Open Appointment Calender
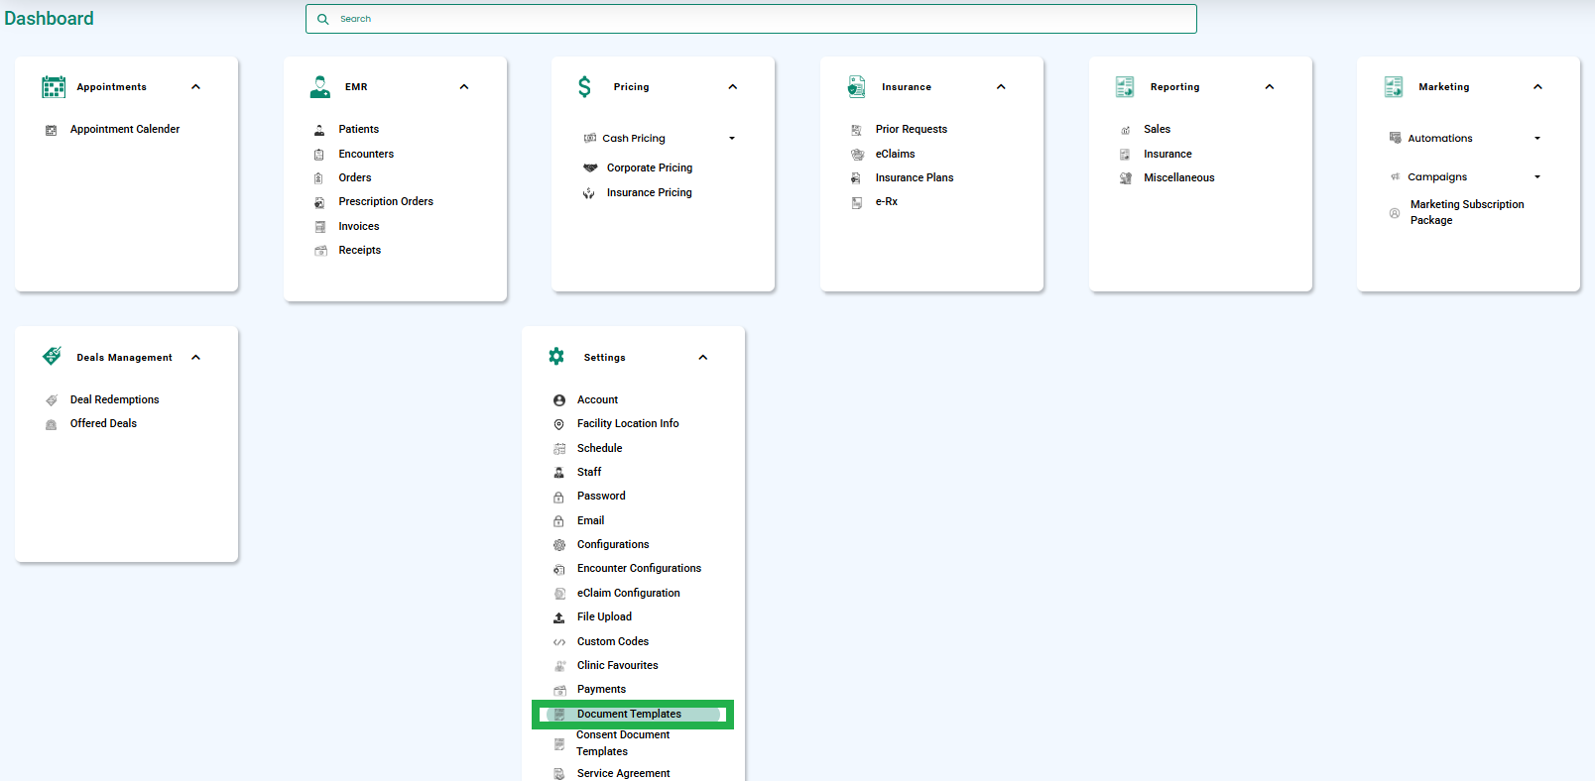The height and width of the screenshot is (781, 1595). coord(125,130)
